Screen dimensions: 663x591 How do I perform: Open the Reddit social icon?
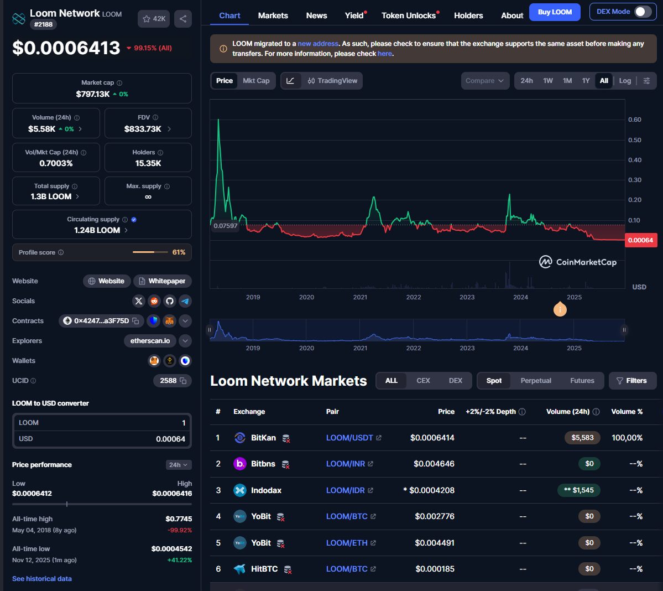154,301
